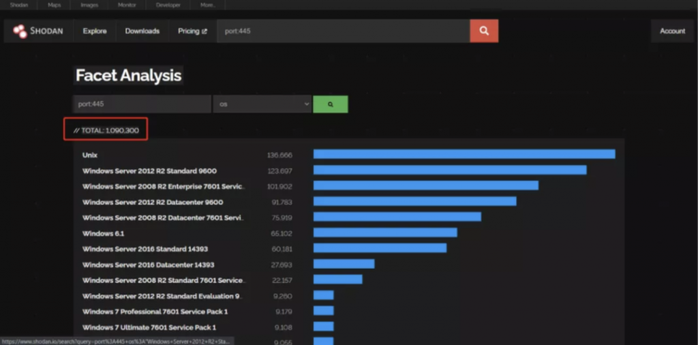
Task: Open the Account menu
Action: (x=672, y=31)
